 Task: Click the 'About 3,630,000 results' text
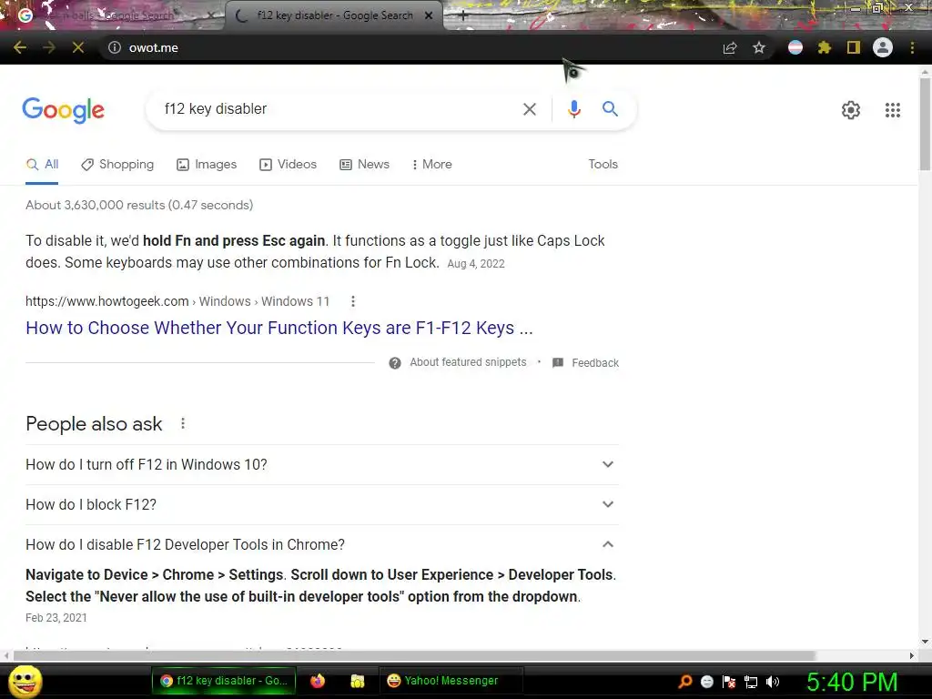[x=139, y=205]
